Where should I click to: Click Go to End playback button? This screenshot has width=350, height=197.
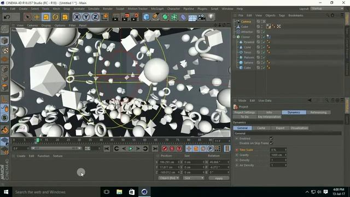pos(155,148)
